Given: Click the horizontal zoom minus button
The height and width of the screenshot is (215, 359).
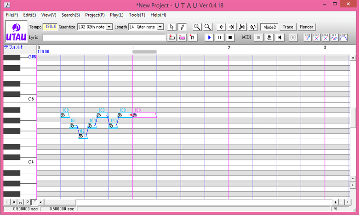Looking at the screenshot, I should (x=342, y=202).
